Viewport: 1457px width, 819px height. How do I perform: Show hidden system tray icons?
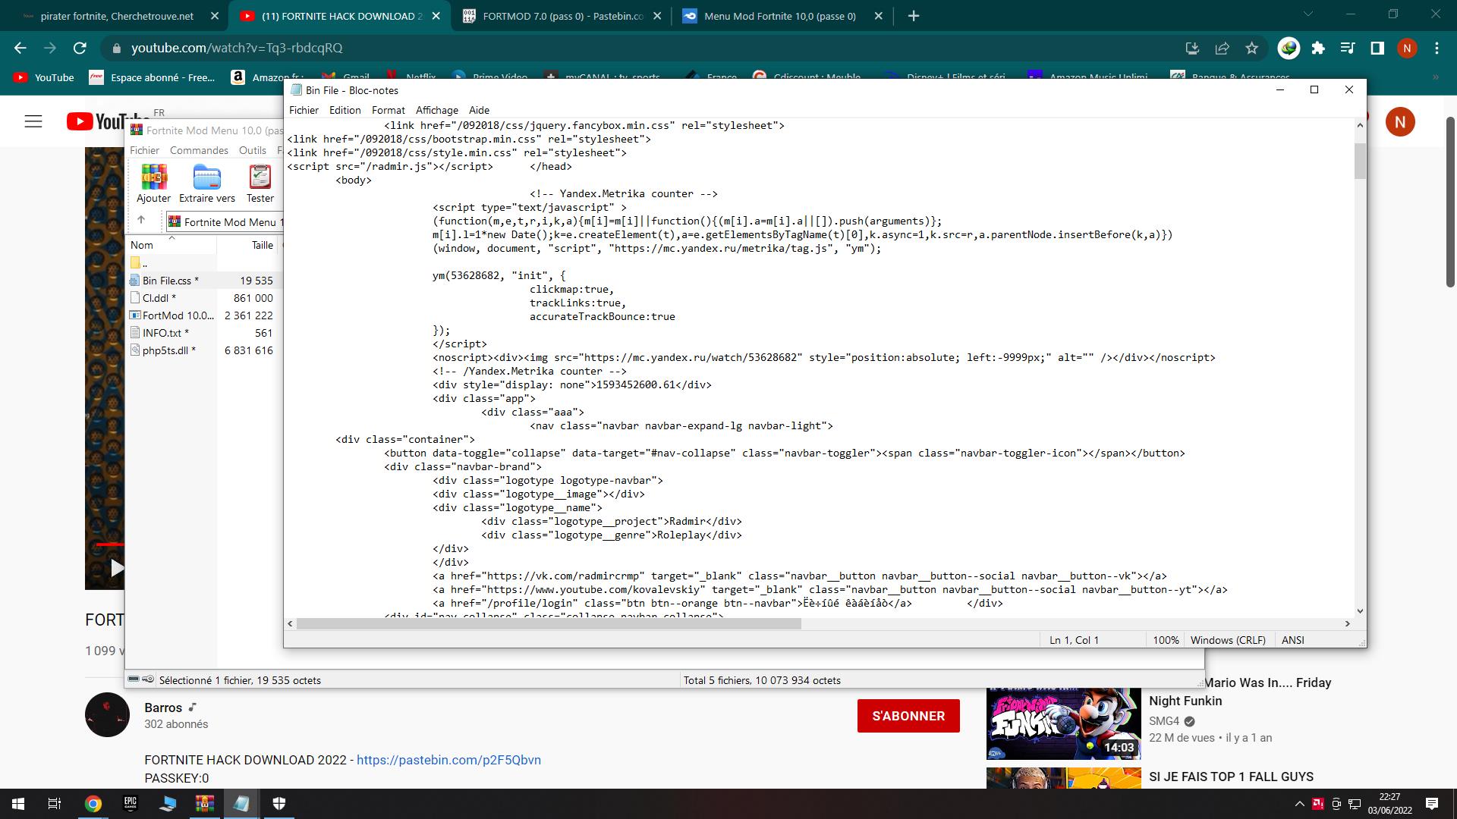[1299, 804]
